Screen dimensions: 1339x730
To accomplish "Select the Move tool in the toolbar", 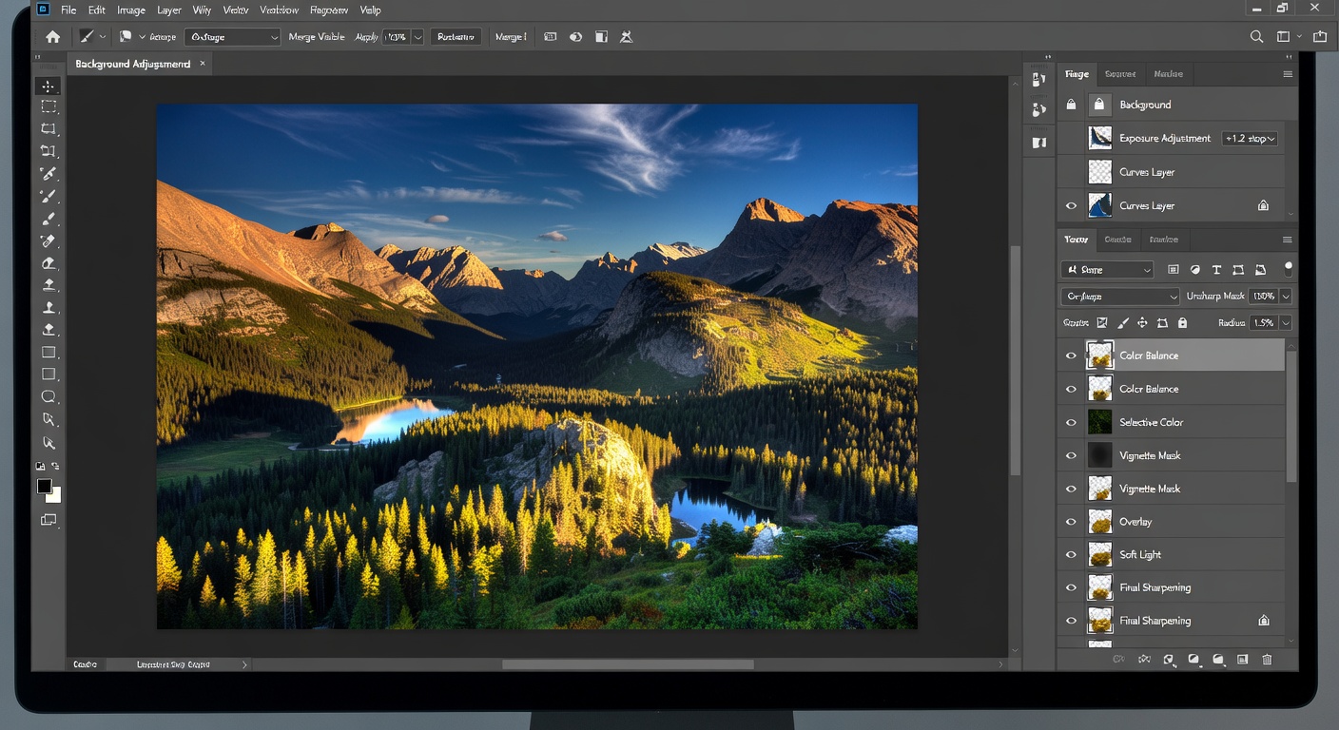I will tap(49, 85).
